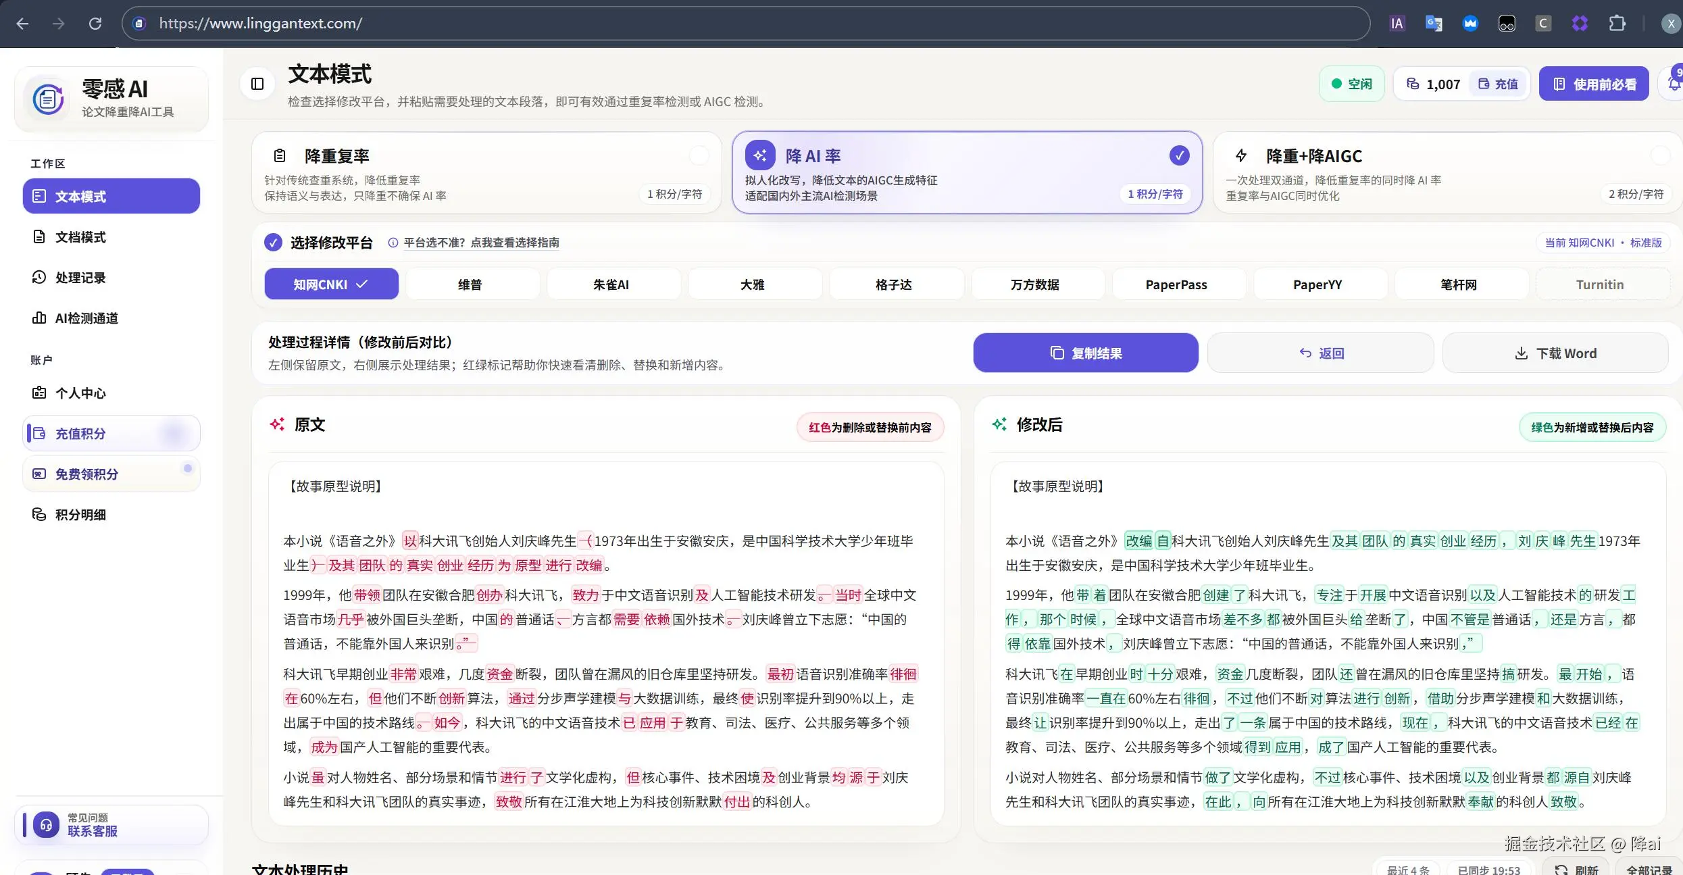This screenshot has width=1683, height=875.
Task: Toggle the sidebar collapse panel icon
Action: coord(257,84)
